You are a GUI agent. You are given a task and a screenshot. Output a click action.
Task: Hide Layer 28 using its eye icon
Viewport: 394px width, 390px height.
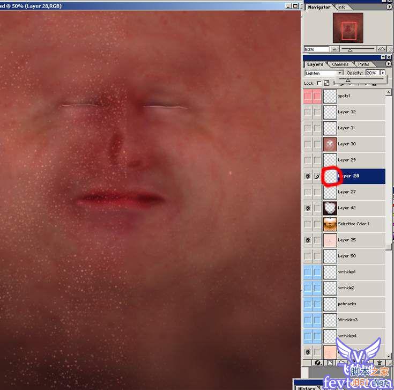(308, 176)
